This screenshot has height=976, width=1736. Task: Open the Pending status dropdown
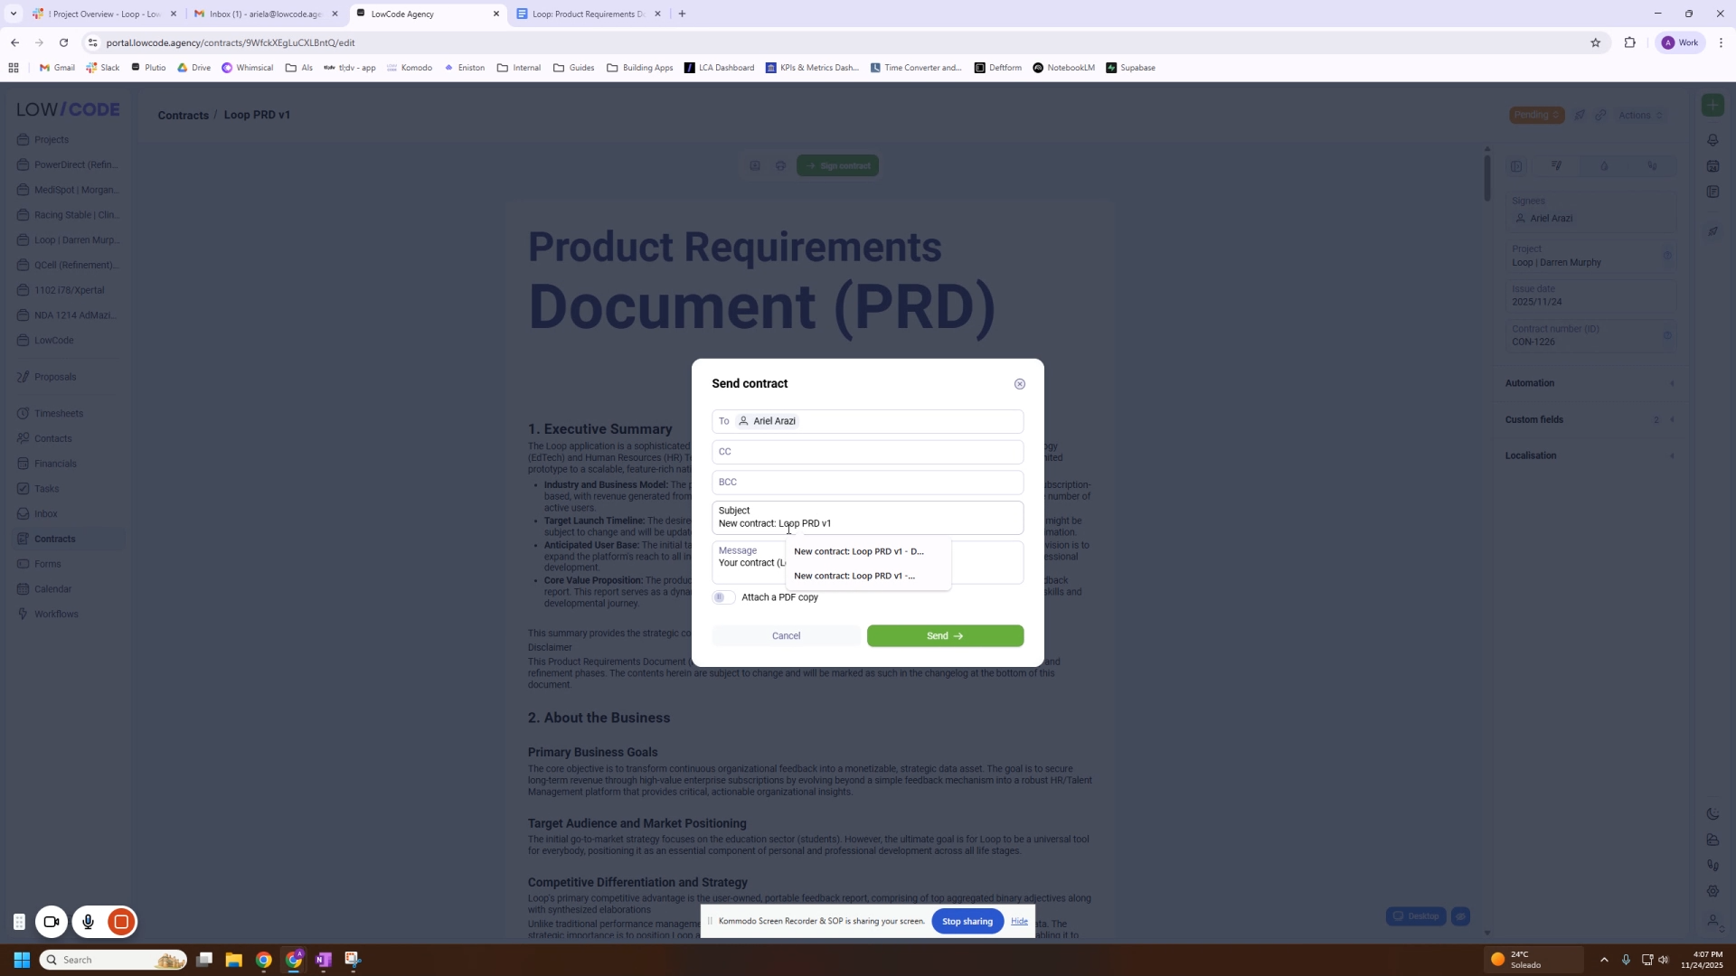pos(1536,115)
